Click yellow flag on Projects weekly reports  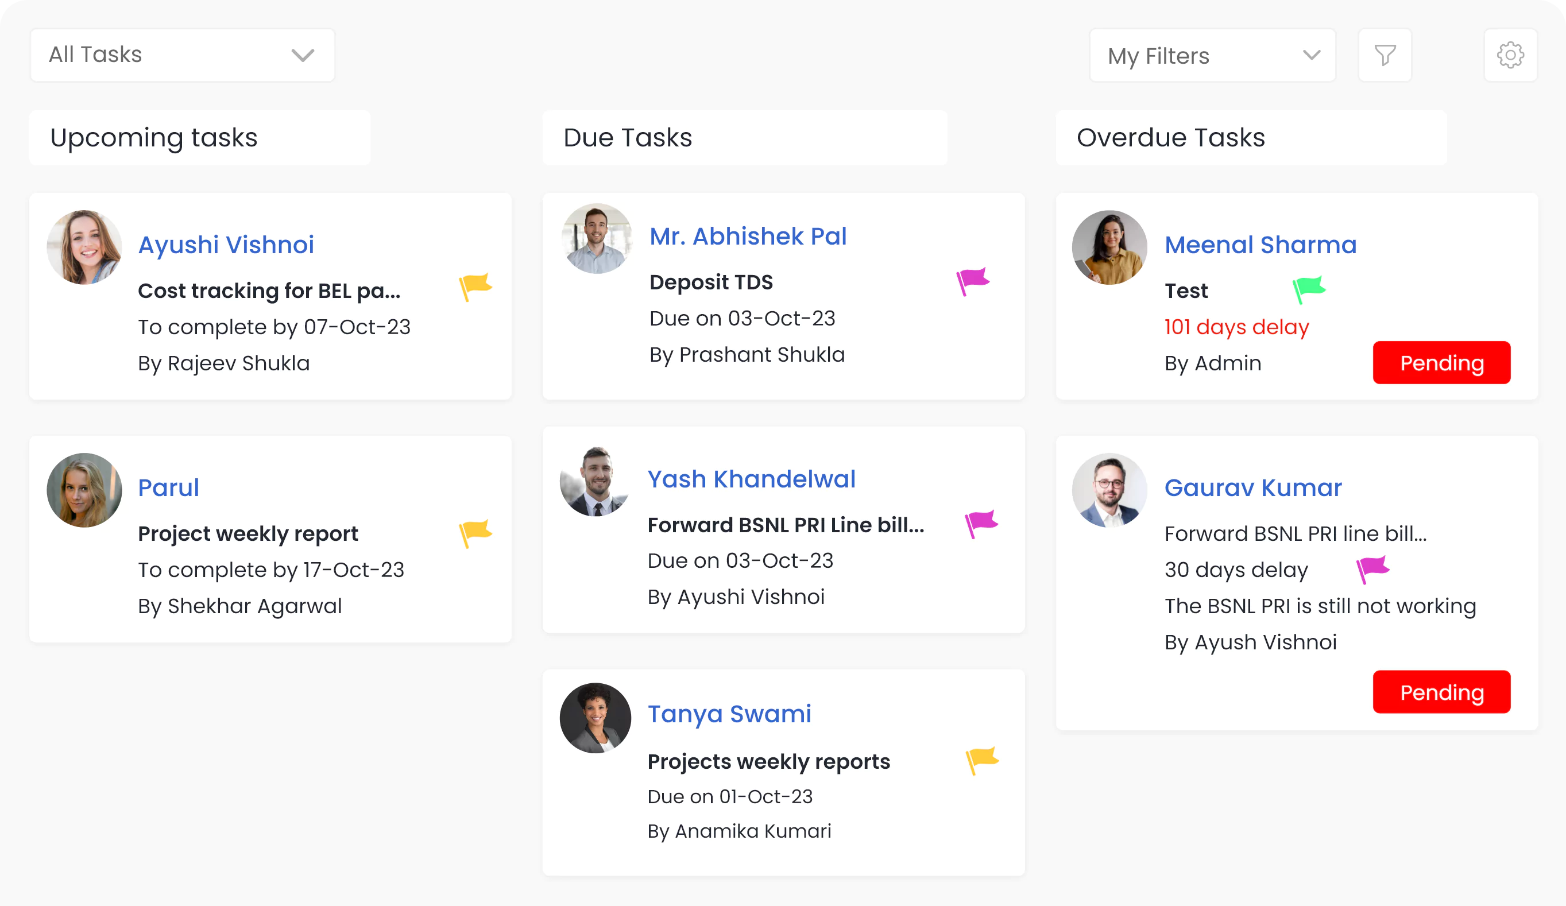click(x=982, y=760)
